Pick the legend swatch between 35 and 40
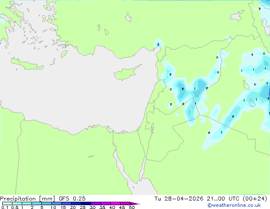Screen dimensions: 270x209 pos(106,203)
